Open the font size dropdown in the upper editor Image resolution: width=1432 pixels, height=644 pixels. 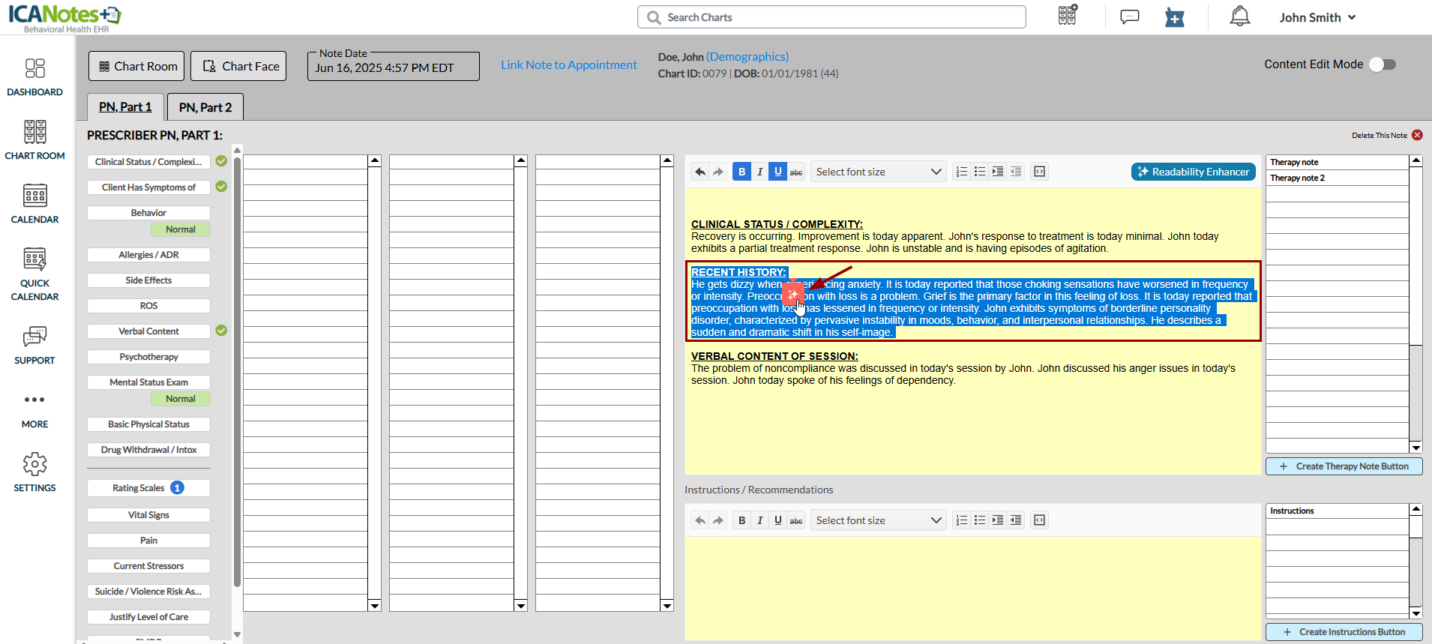pyautogui.click(x=878, y=172)
